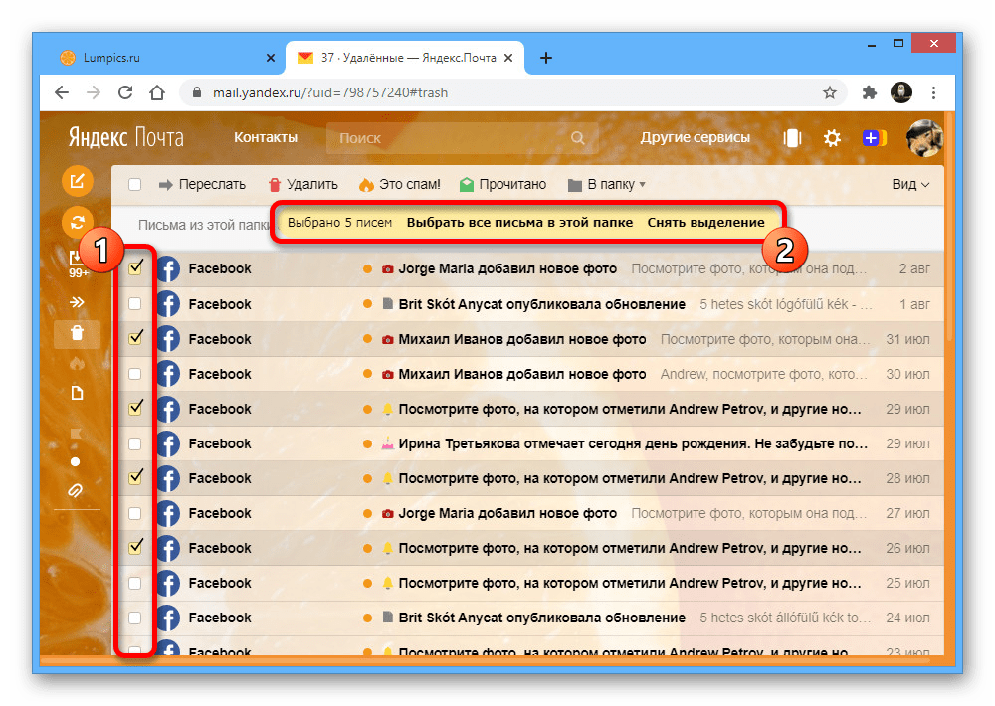Select the trash bin folder icon
The width and height of the screenshot is (995, 706).
click(x=77, y=333)
